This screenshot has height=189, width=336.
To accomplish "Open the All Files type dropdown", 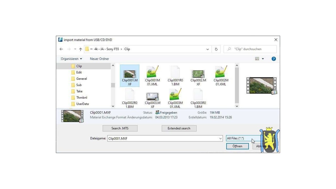I will click(240, 138).
